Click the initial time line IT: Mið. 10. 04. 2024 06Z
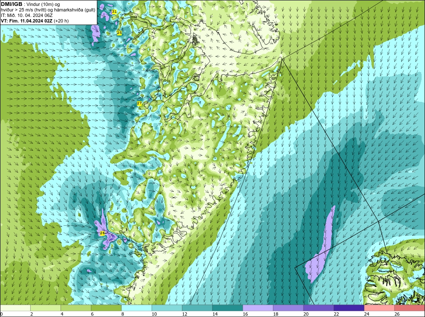The image size is (425, 317). (27, 15)
